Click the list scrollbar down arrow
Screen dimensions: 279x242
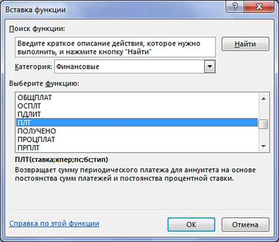point(264,147)
